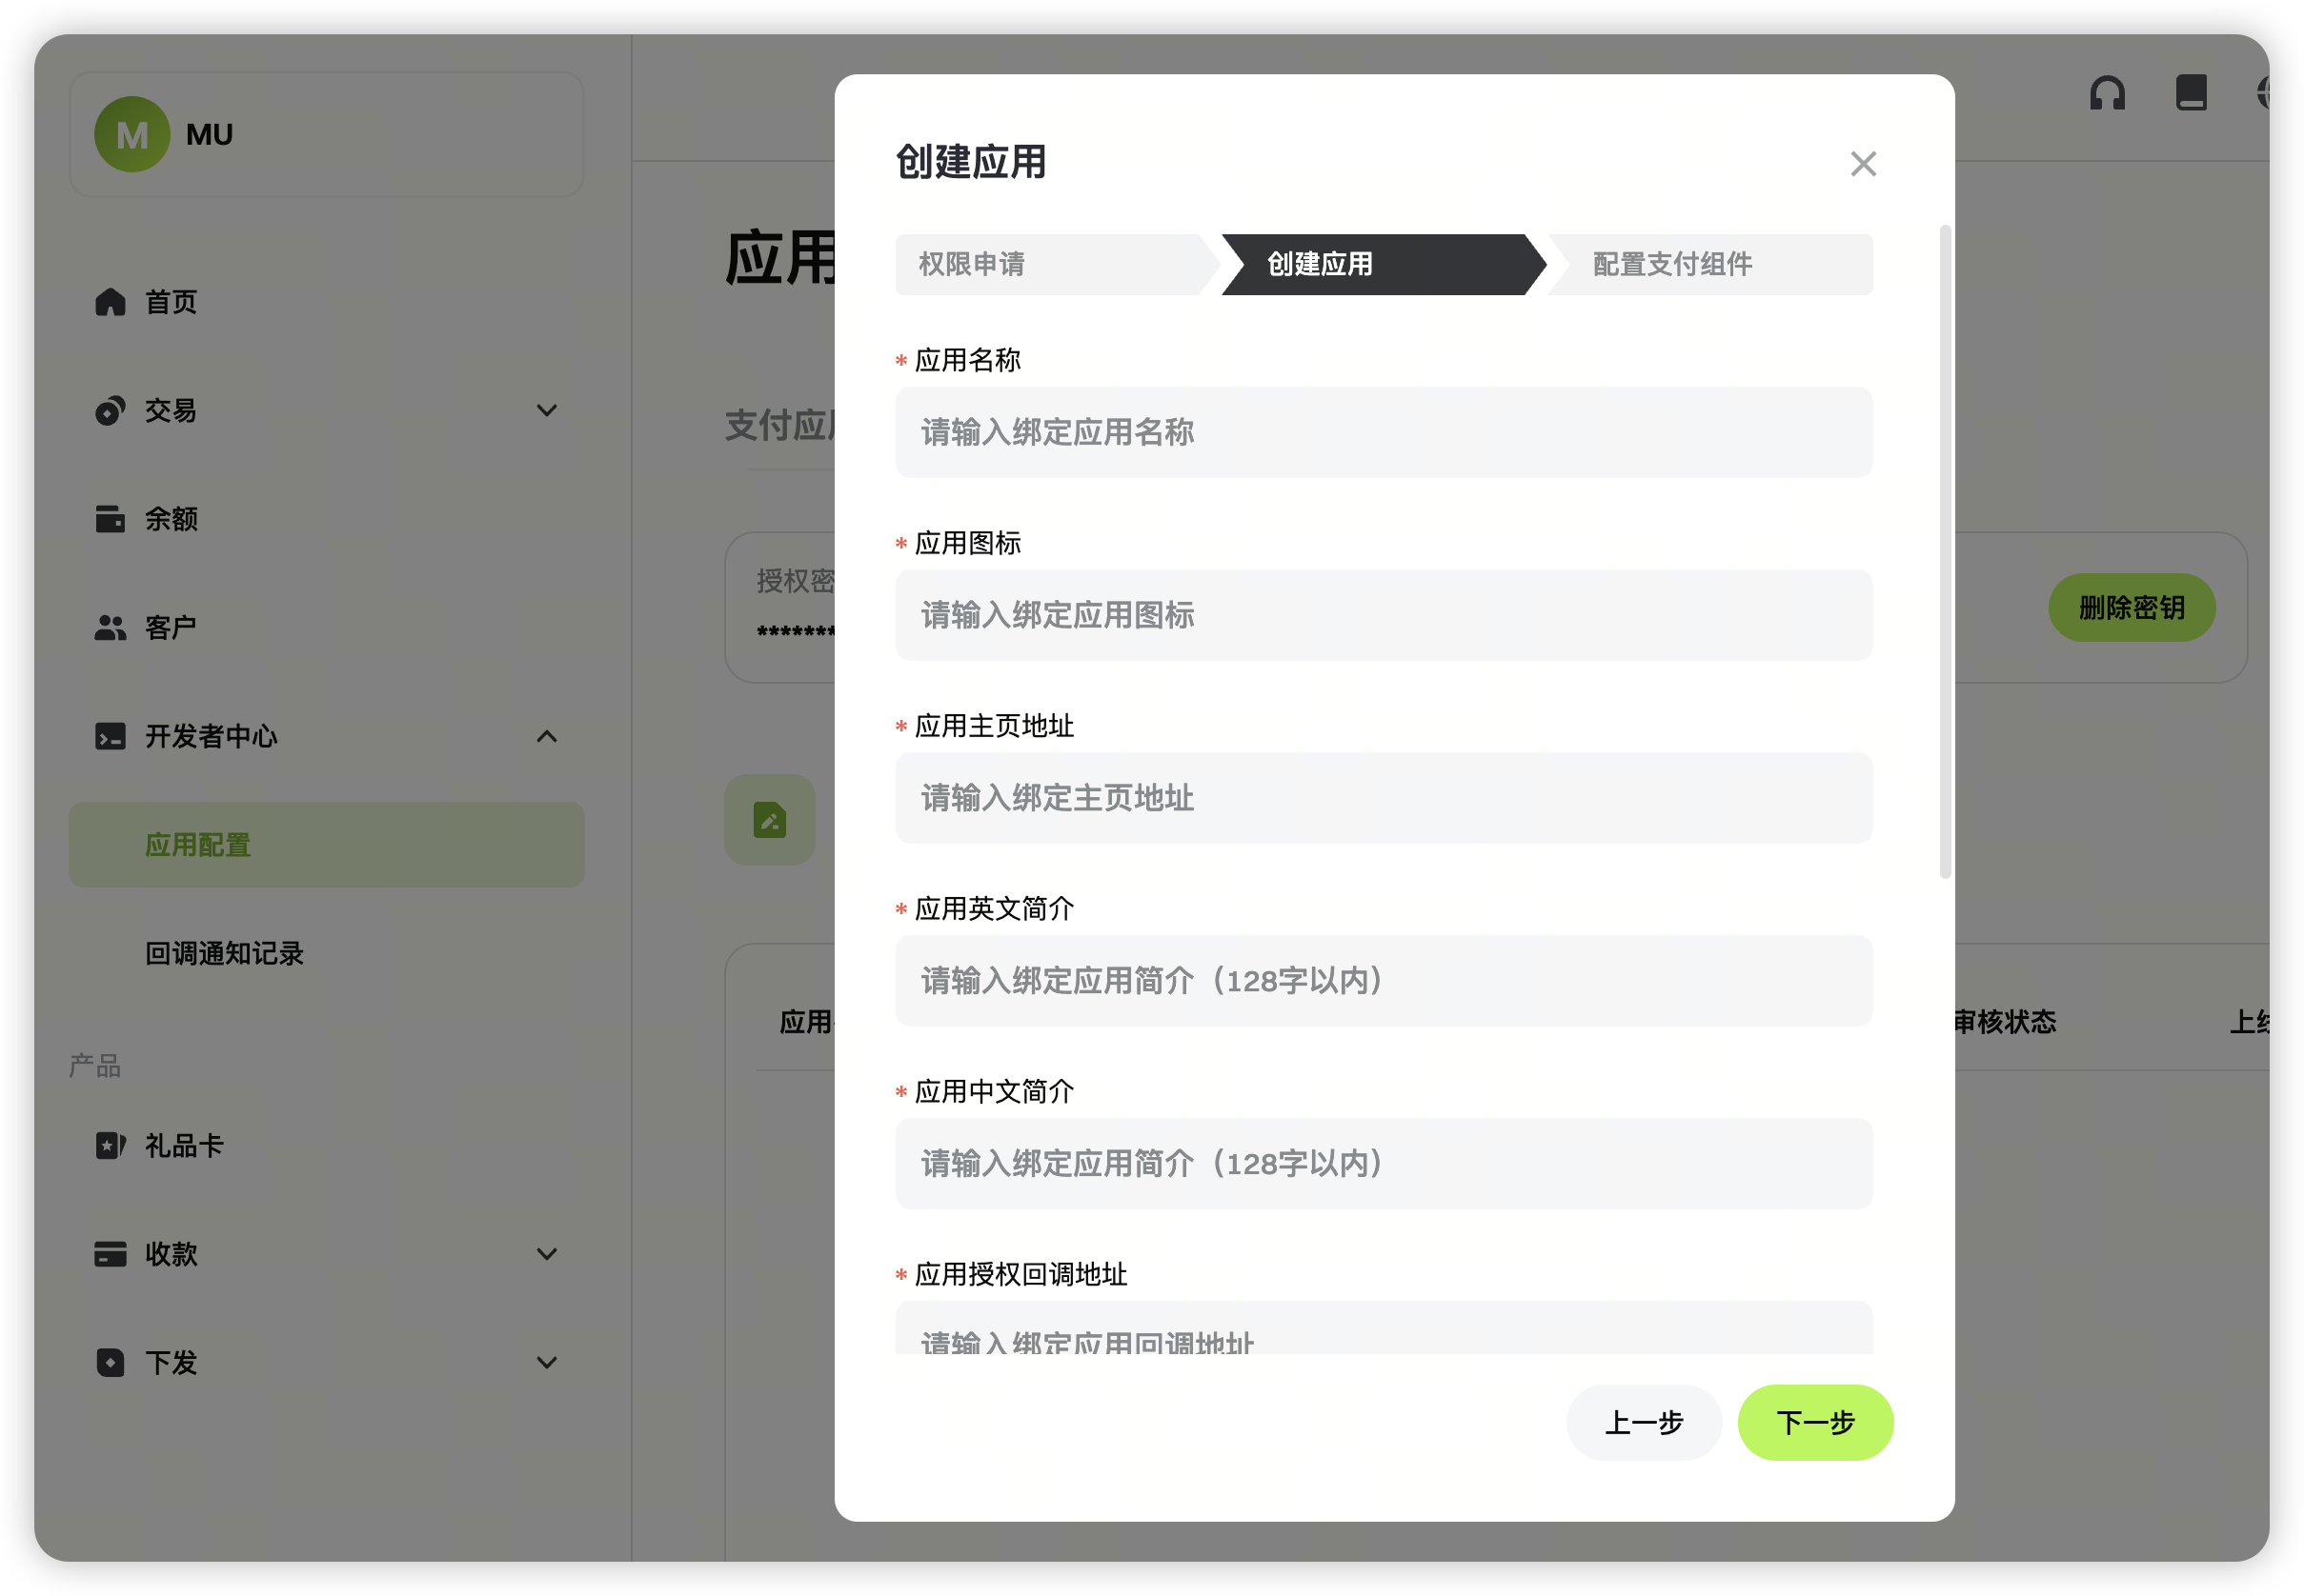Collapse the 开发者中心 section
Image resolution: width=2304 pixels, height=1596 pixels.
pos(546,737)
